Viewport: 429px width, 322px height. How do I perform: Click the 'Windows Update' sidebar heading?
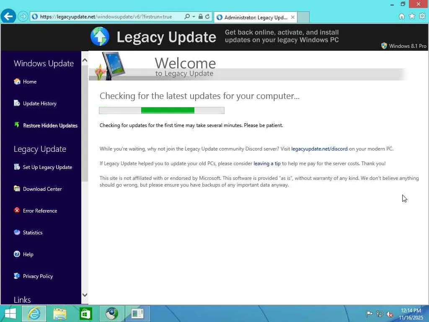44,63
